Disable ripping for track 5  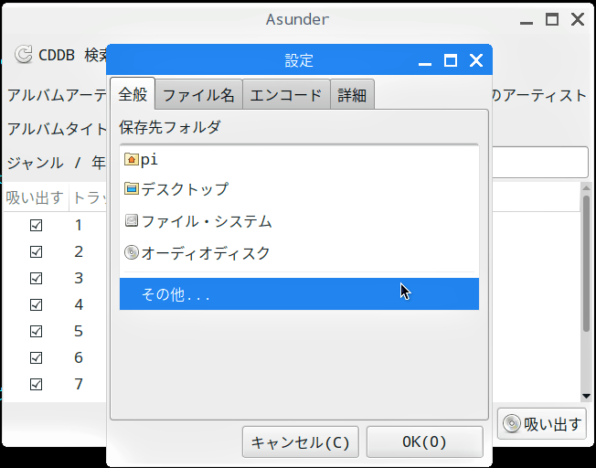click(x=37, y=331)
